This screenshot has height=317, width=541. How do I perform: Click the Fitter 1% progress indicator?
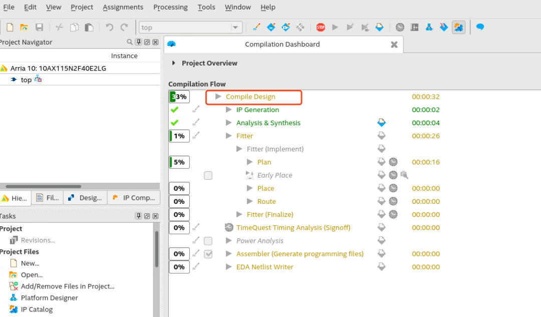click(x=179, y=136)
